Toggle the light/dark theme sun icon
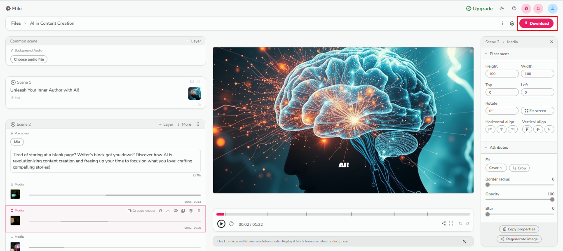Image resolution: width=563 pixels, height=251 pixels. (502, 8)
